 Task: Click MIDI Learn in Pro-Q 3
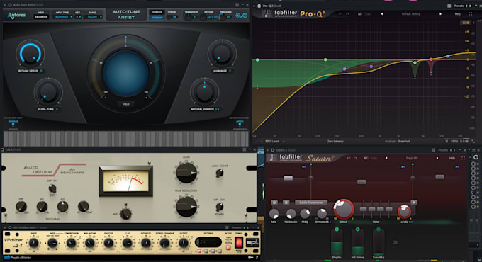[x=272, y=142]
